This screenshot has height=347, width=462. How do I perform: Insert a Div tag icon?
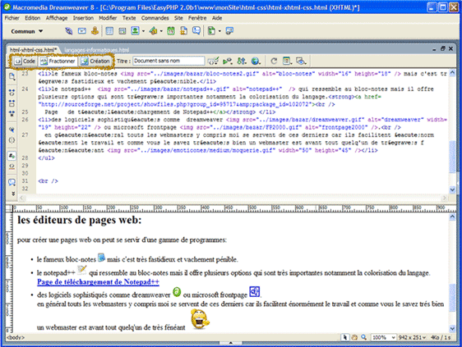122,31
